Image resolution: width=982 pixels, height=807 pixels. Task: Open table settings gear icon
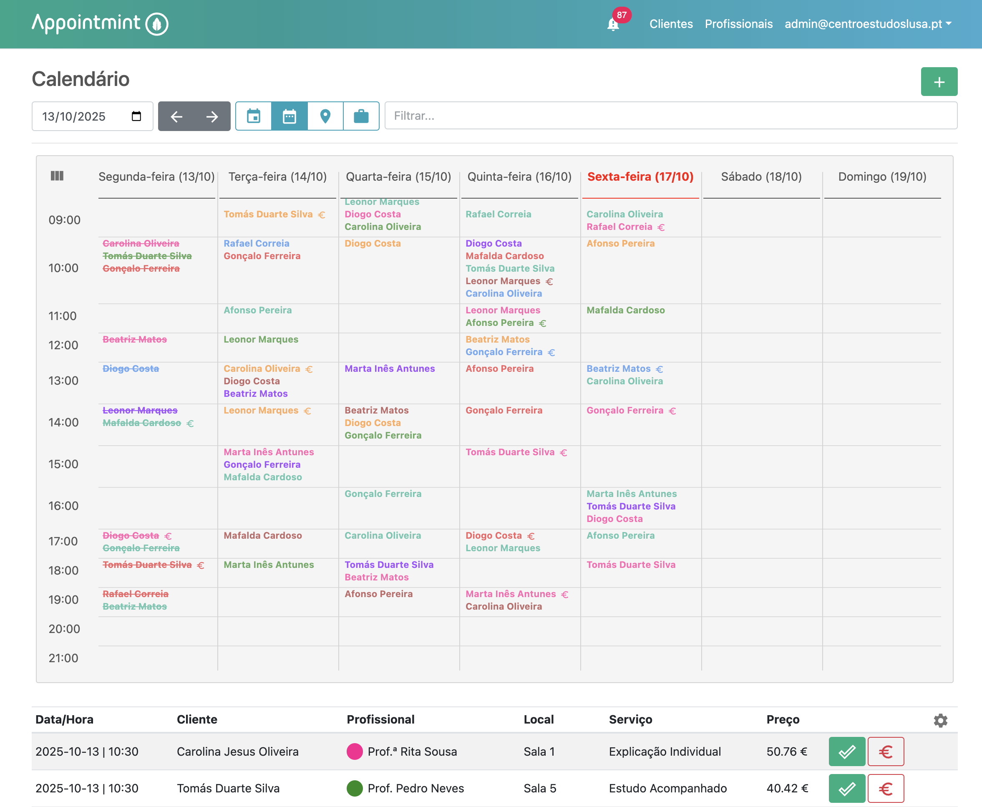pyautogui.click(x=940, y=720)
